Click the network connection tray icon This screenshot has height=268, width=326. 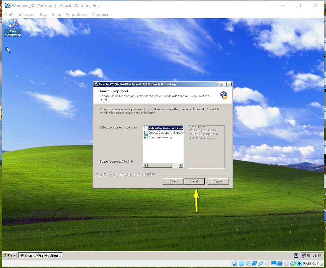pyautogui.click(x=304, y=255)
